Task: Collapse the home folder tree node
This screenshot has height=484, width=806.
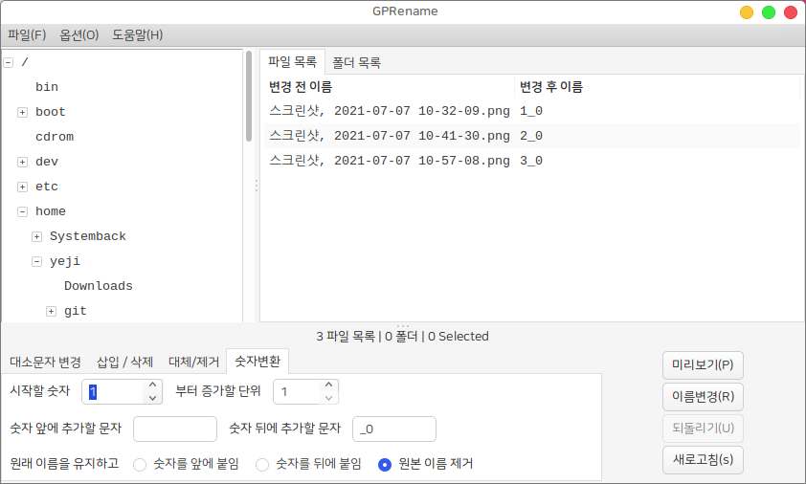Action: [22, 211]
